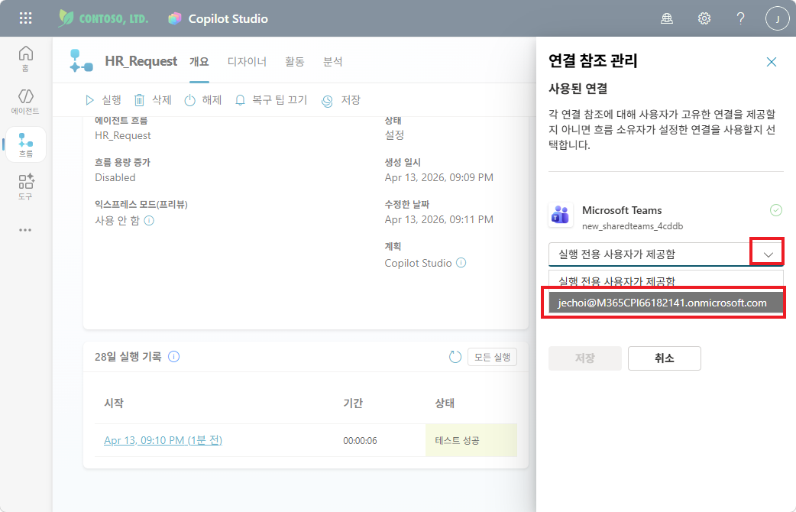The image size is (796, 512).
Task: Click the disabled 저장 panel button
Action: [x=585, y=358]
